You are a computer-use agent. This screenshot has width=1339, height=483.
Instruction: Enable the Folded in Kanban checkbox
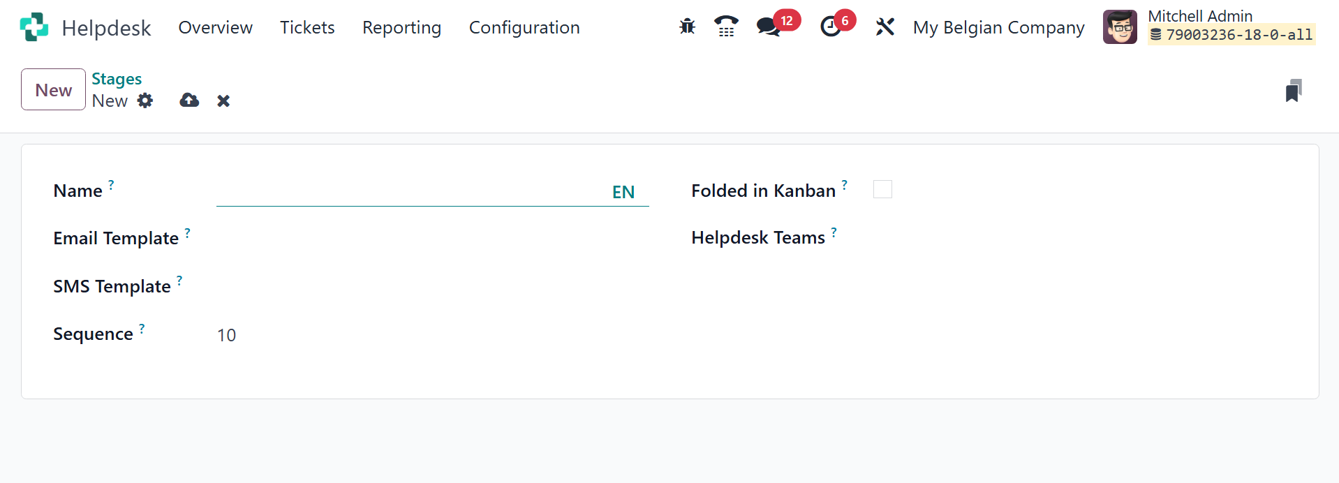882,190
